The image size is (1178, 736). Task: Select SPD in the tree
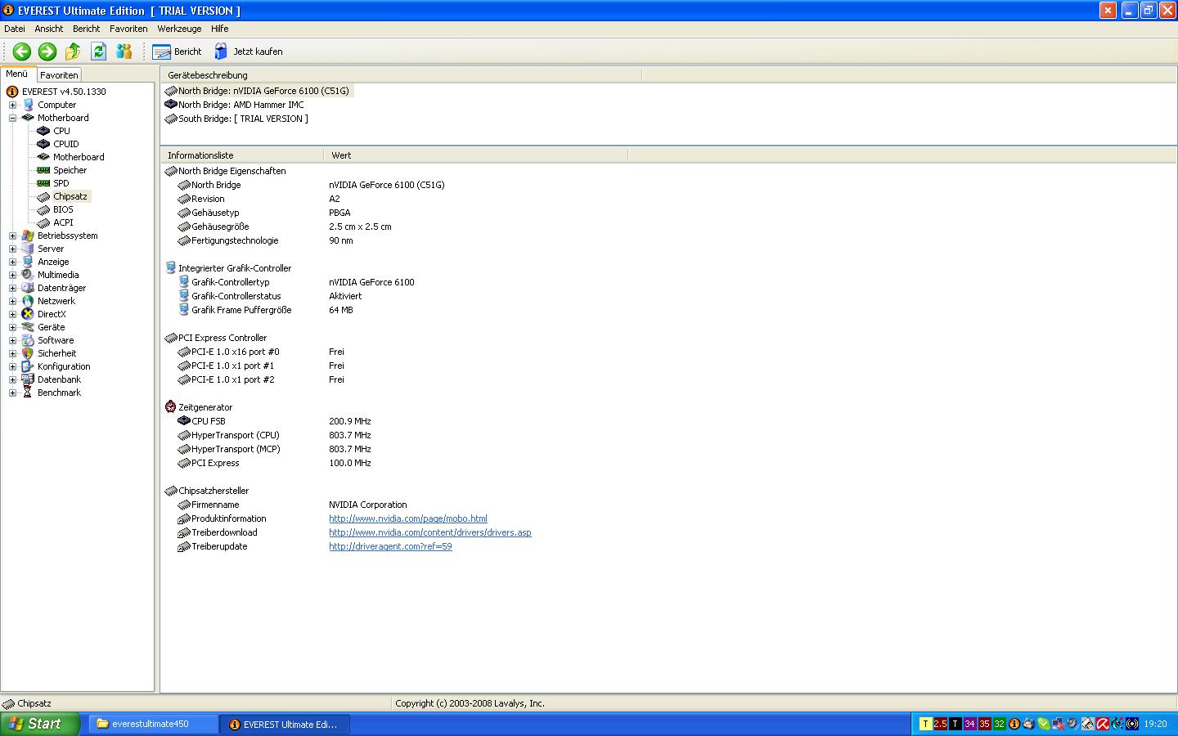point(61,183)
